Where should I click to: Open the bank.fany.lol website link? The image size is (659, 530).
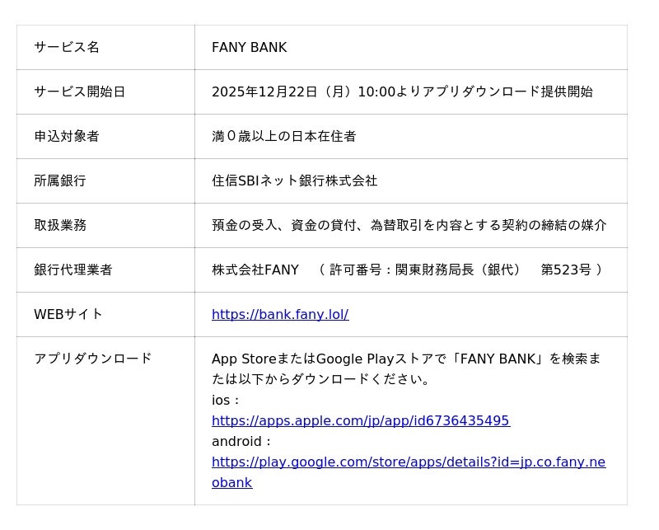click(x=280, y=314)
